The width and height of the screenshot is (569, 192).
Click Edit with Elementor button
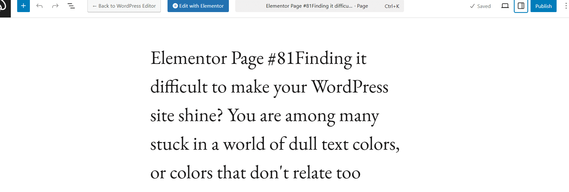[198, 6]
